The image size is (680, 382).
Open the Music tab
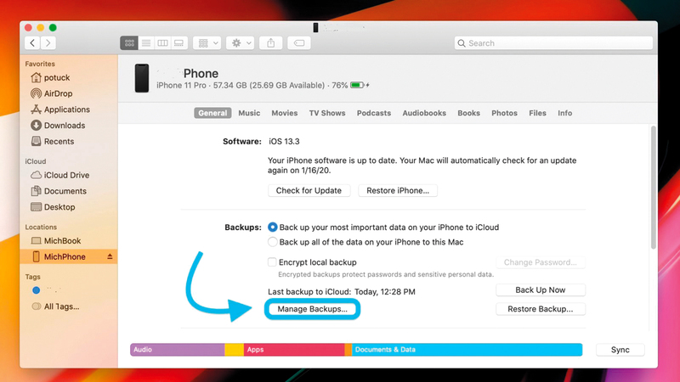click(x=249, y=113)
